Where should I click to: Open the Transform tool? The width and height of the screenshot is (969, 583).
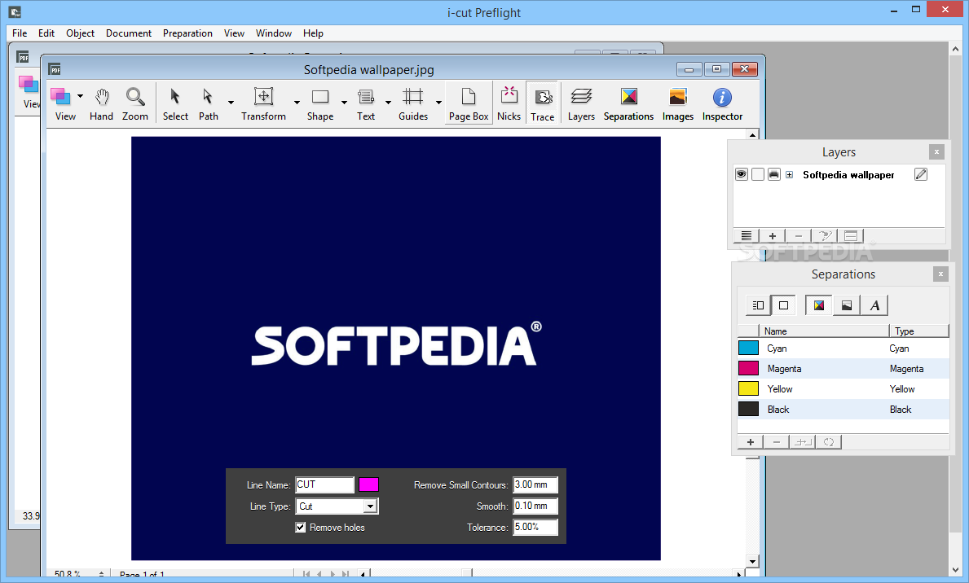[264, 103]
